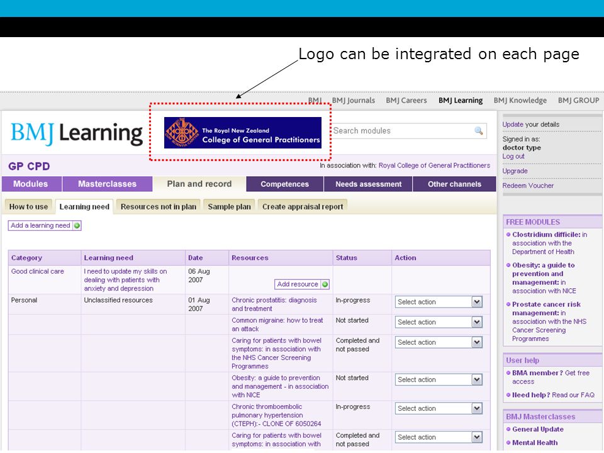This screenshot has width=604, height=453.
Task: Click green plus icon on Add a learning need
Action: 77,225
